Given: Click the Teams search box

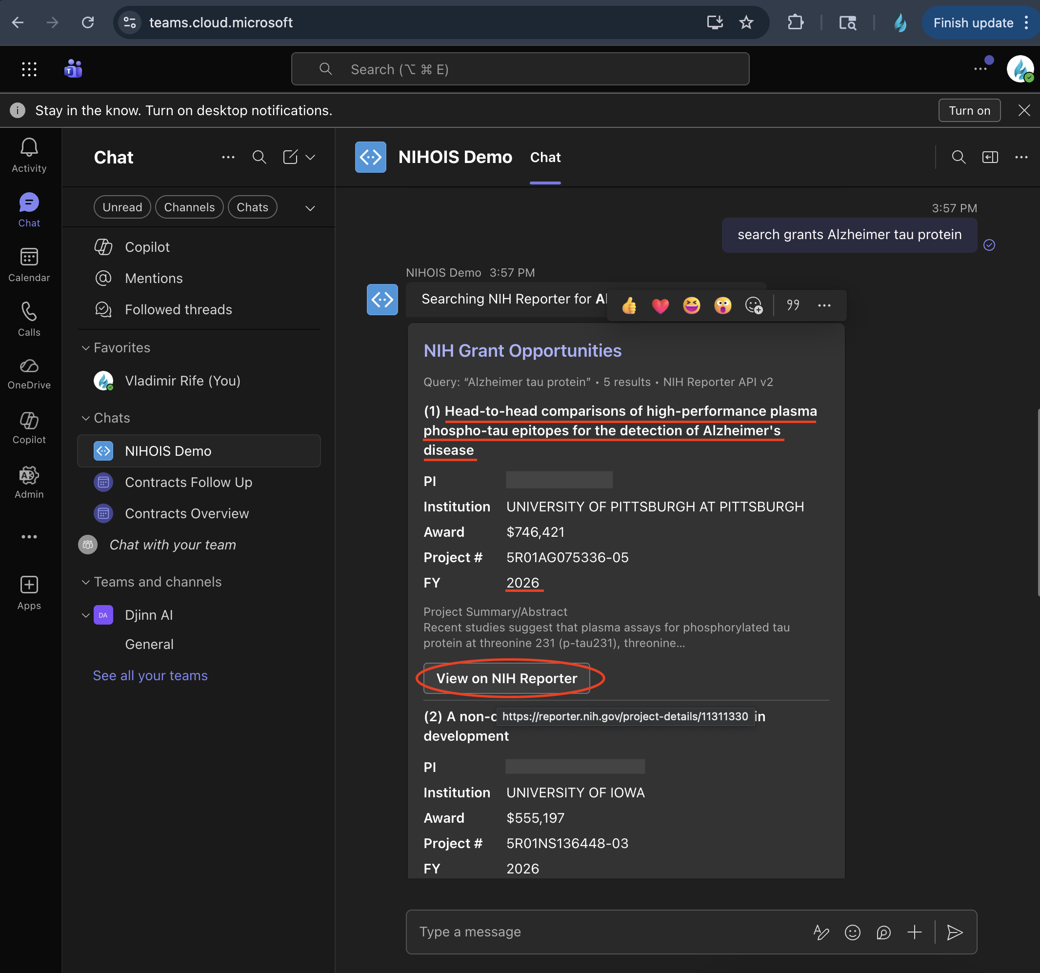Looking at the screenshot, I should [x=520, y=69].
